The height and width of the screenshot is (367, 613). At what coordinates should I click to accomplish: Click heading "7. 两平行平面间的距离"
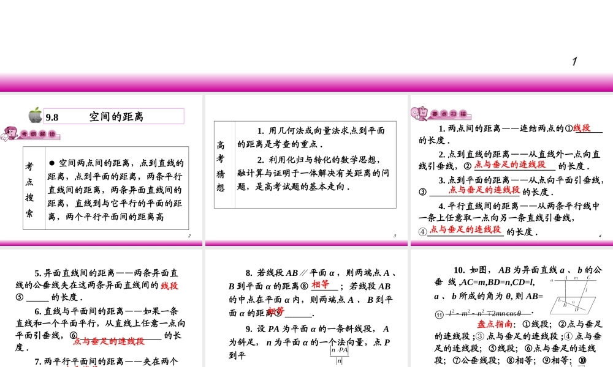79,361
